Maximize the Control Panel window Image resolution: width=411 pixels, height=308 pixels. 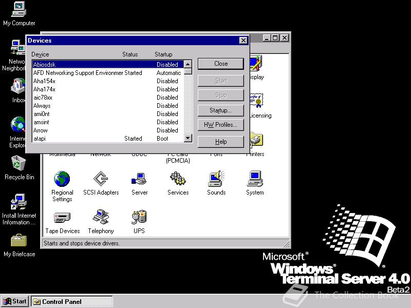pyautogui.click(x=275, y=38)
